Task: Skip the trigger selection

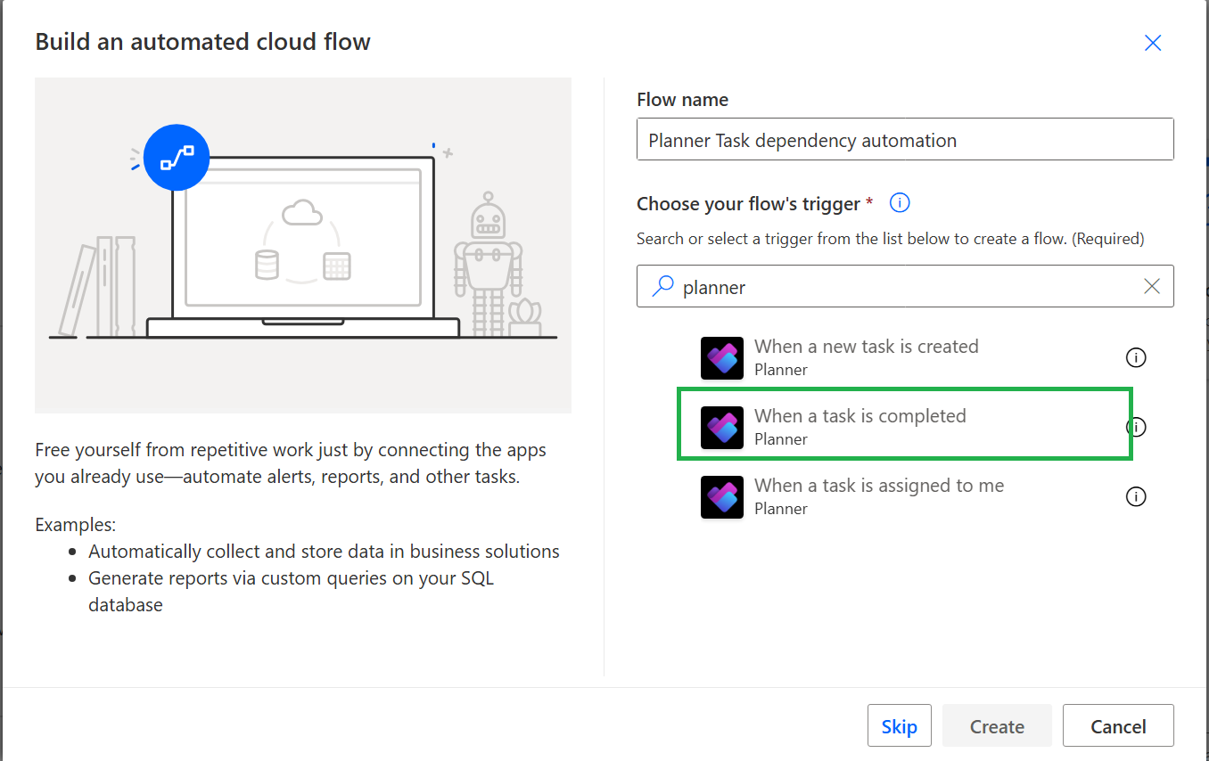Action: pos(900,726)
